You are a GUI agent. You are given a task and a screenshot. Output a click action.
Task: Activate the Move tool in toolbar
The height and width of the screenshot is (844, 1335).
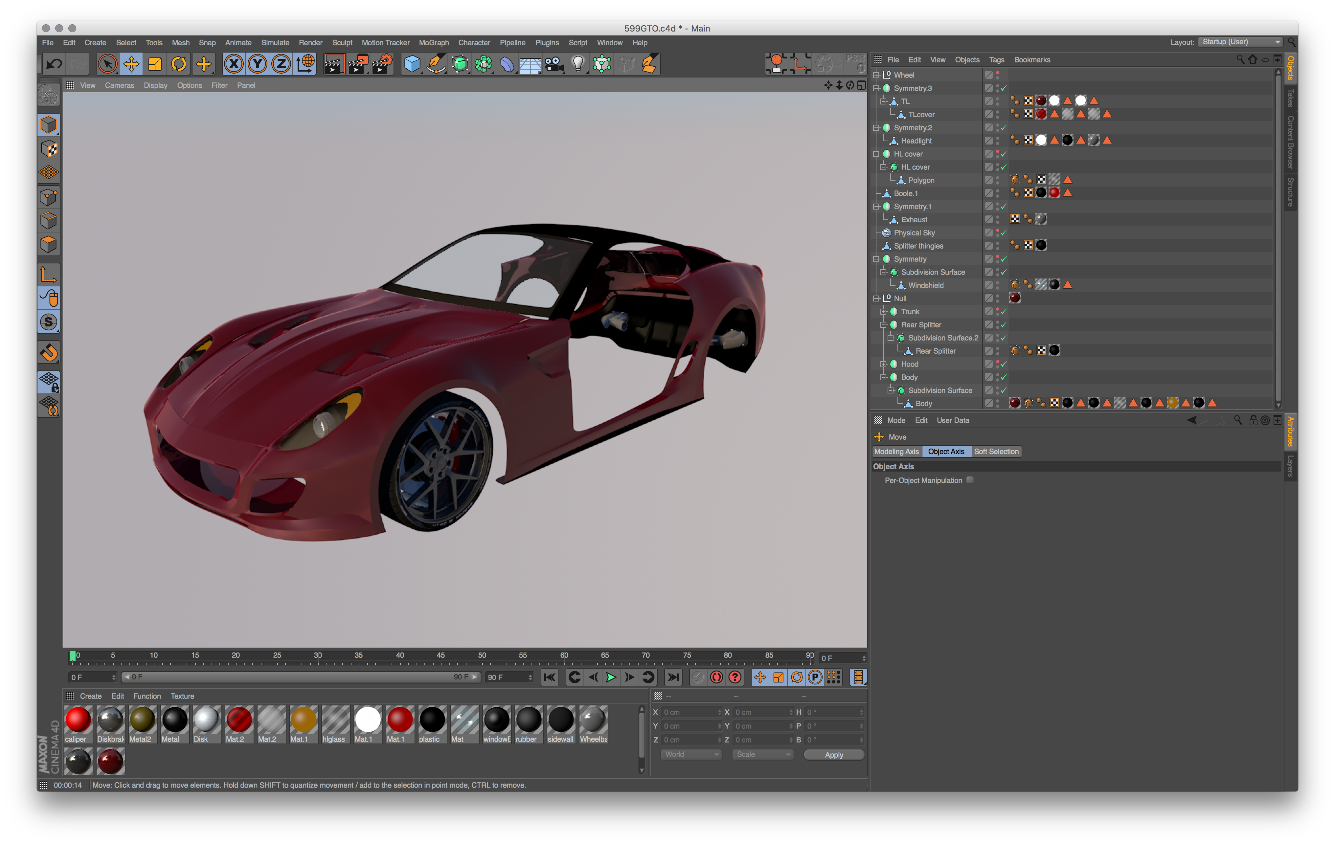[131, 64]
